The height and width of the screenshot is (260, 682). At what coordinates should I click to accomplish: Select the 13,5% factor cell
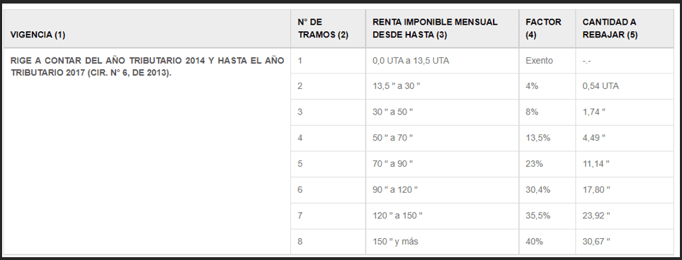point(547,138)
